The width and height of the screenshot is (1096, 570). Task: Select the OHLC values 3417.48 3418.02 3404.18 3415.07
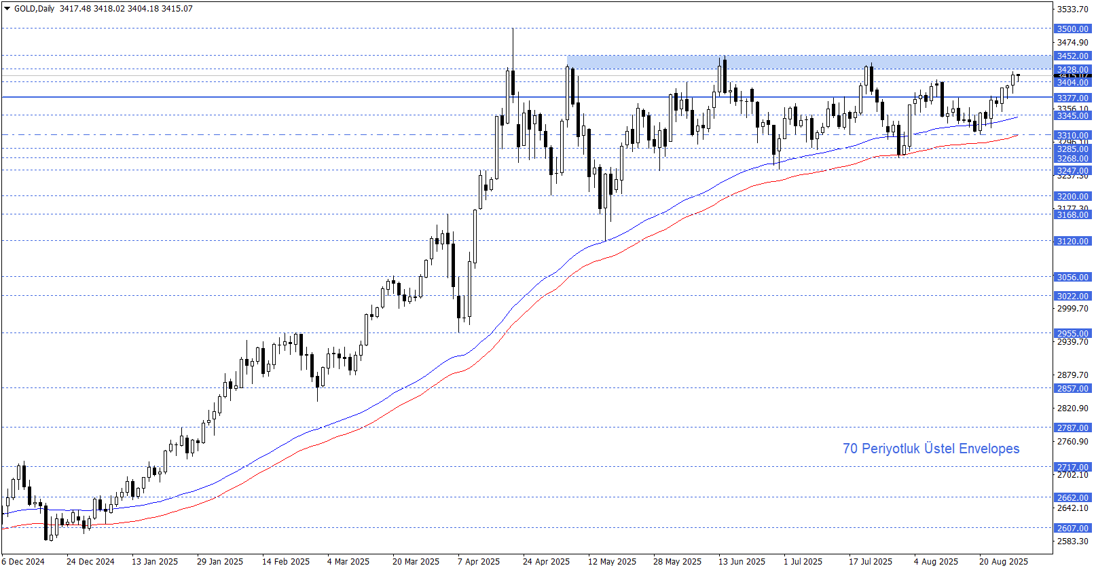click(126, 9)
